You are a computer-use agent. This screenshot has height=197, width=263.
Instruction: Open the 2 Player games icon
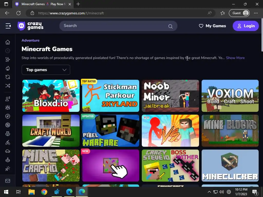(8, 99)
